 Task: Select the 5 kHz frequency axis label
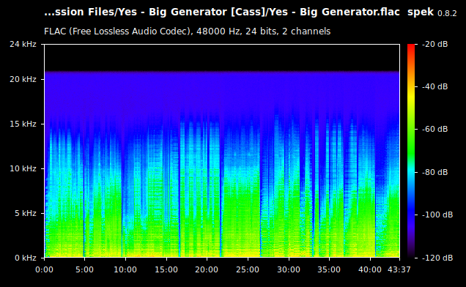26,213
